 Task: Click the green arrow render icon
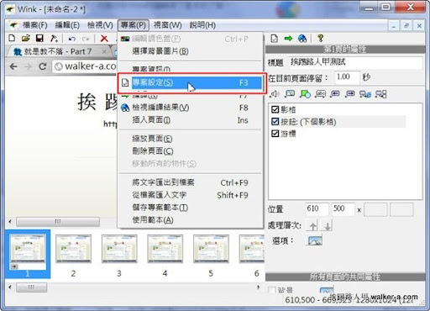[288, 38]
